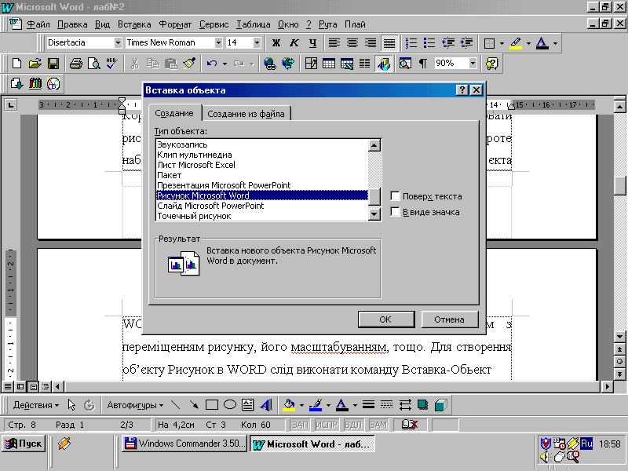
Task: Open the Таблица menu
Action: [x=253, y=24]
